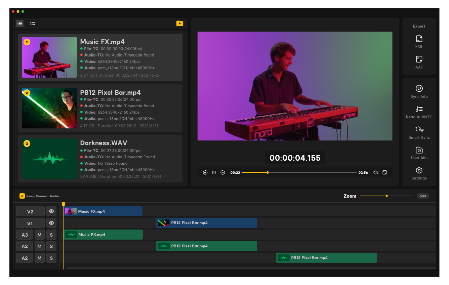This screenshot has width=449, height=285.
Task: Pause the video playback
Action: coord(214,172)
